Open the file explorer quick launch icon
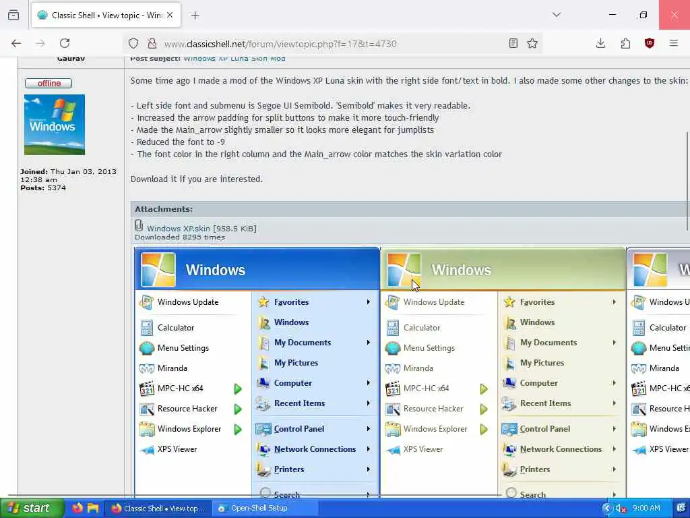The image size is (690, 518). 93,508
